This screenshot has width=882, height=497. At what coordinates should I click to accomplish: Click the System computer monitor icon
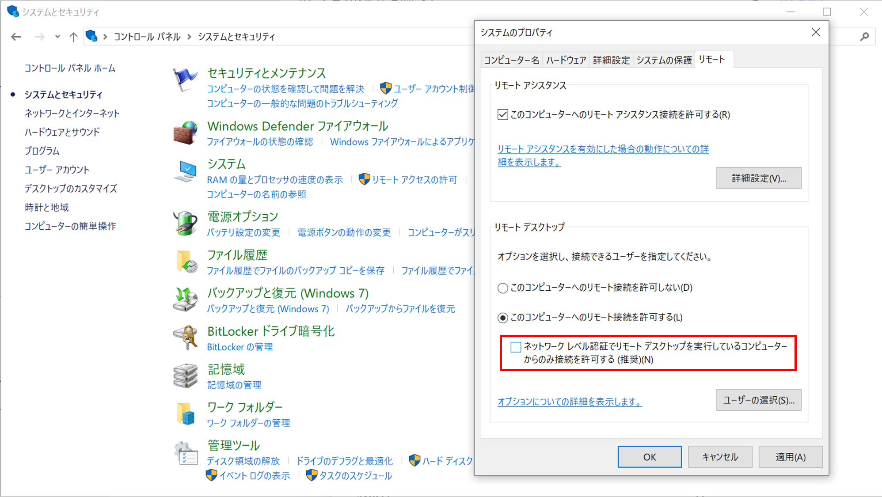(x=185, y=171)
